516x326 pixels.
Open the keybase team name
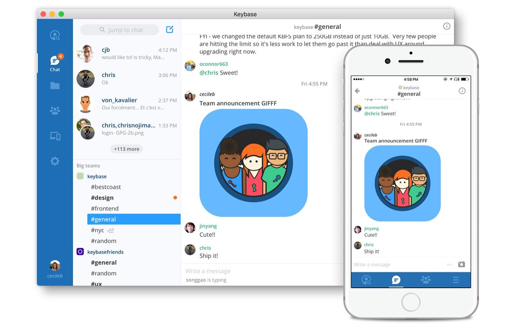pos(97,176)
